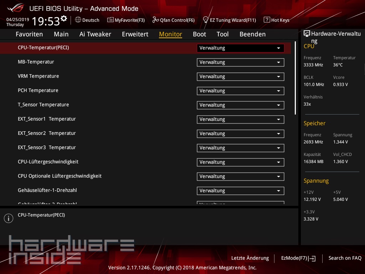Click the CPU temperature value 36°C

tap(338, 65)
